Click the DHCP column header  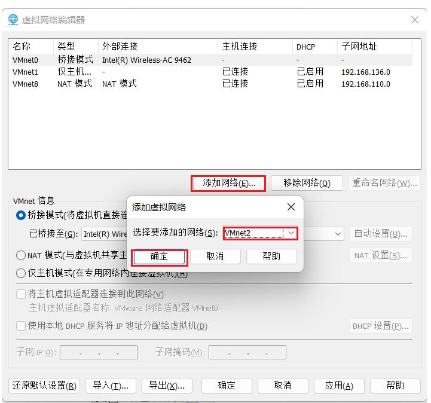pos(315,46)
